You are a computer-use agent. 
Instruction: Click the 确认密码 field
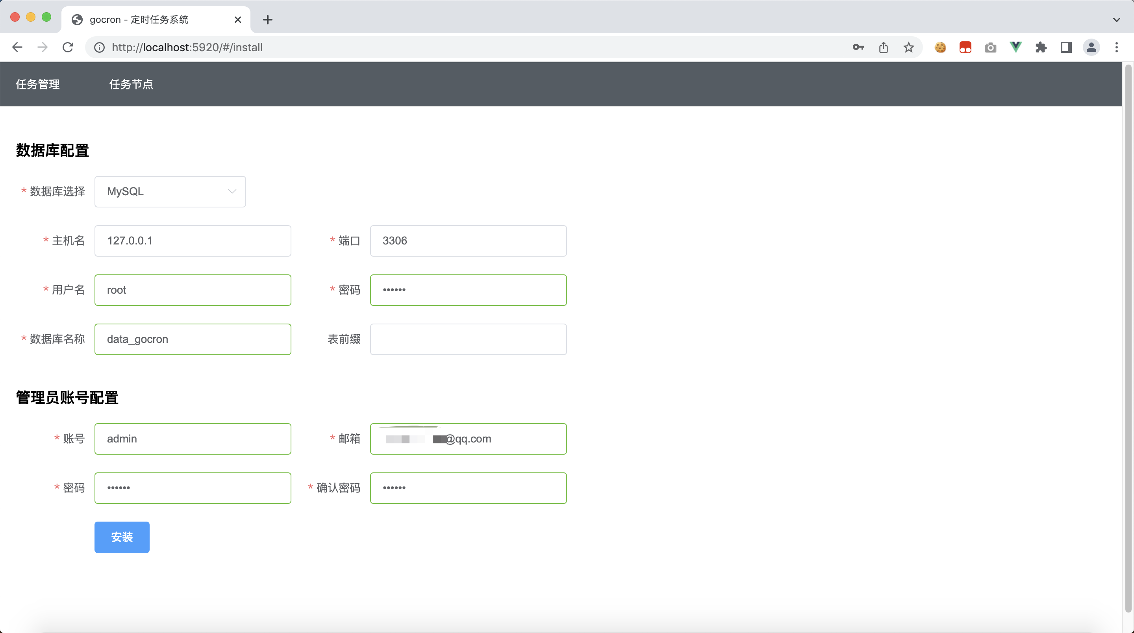(x=468, y=488)
